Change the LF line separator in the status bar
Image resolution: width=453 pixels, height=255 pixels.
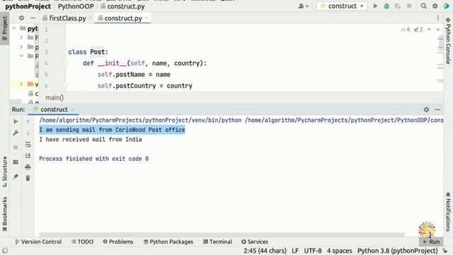point(295,251)
